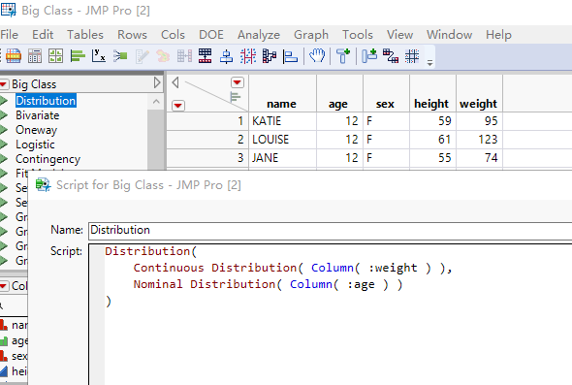Click the add column toolbar icon
Image resolution: width=572 pixels, height=385 pixels.
point(369,56)
